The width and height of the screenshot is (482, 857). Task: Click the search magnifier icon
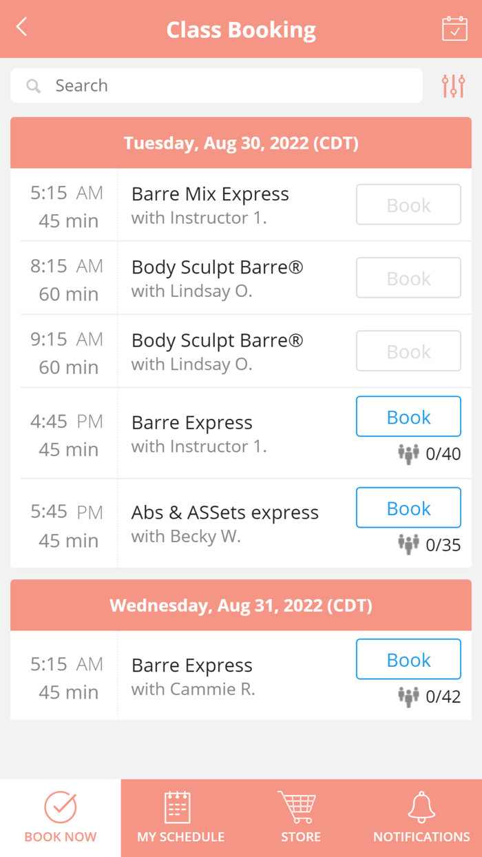click(x=33, y=85)
